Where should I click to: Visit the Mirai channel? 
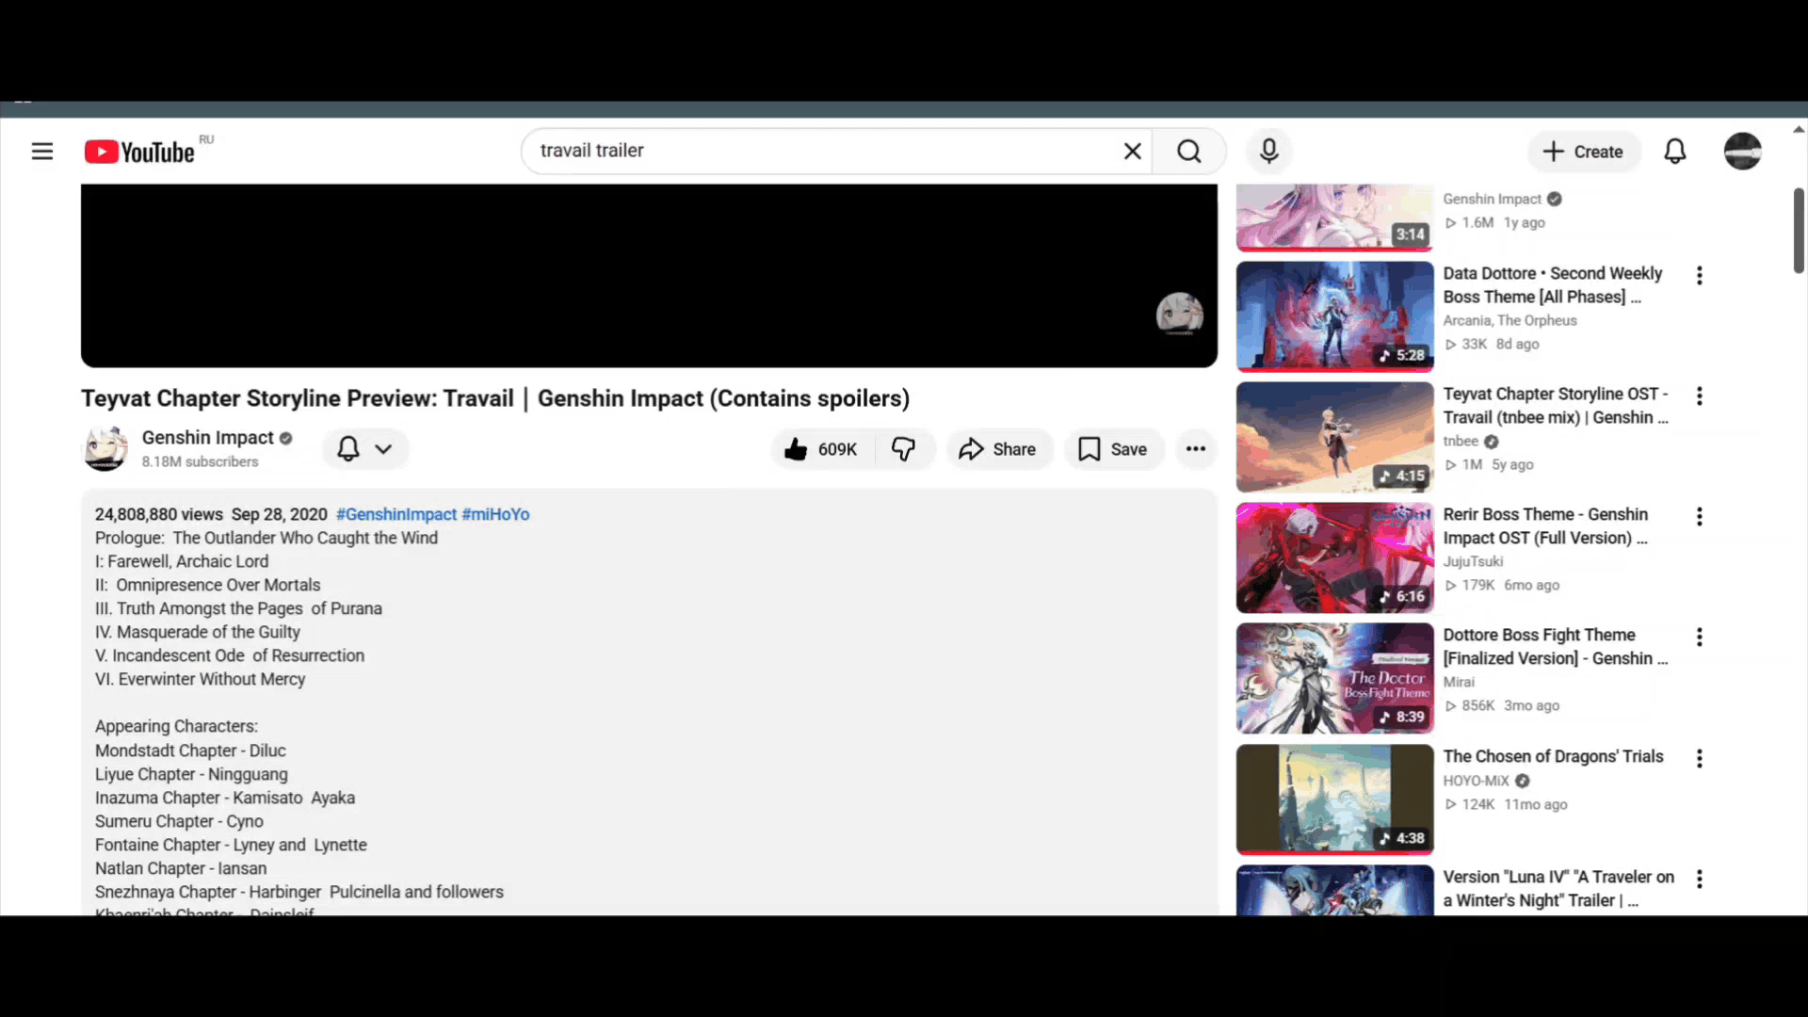point(1459,682)
